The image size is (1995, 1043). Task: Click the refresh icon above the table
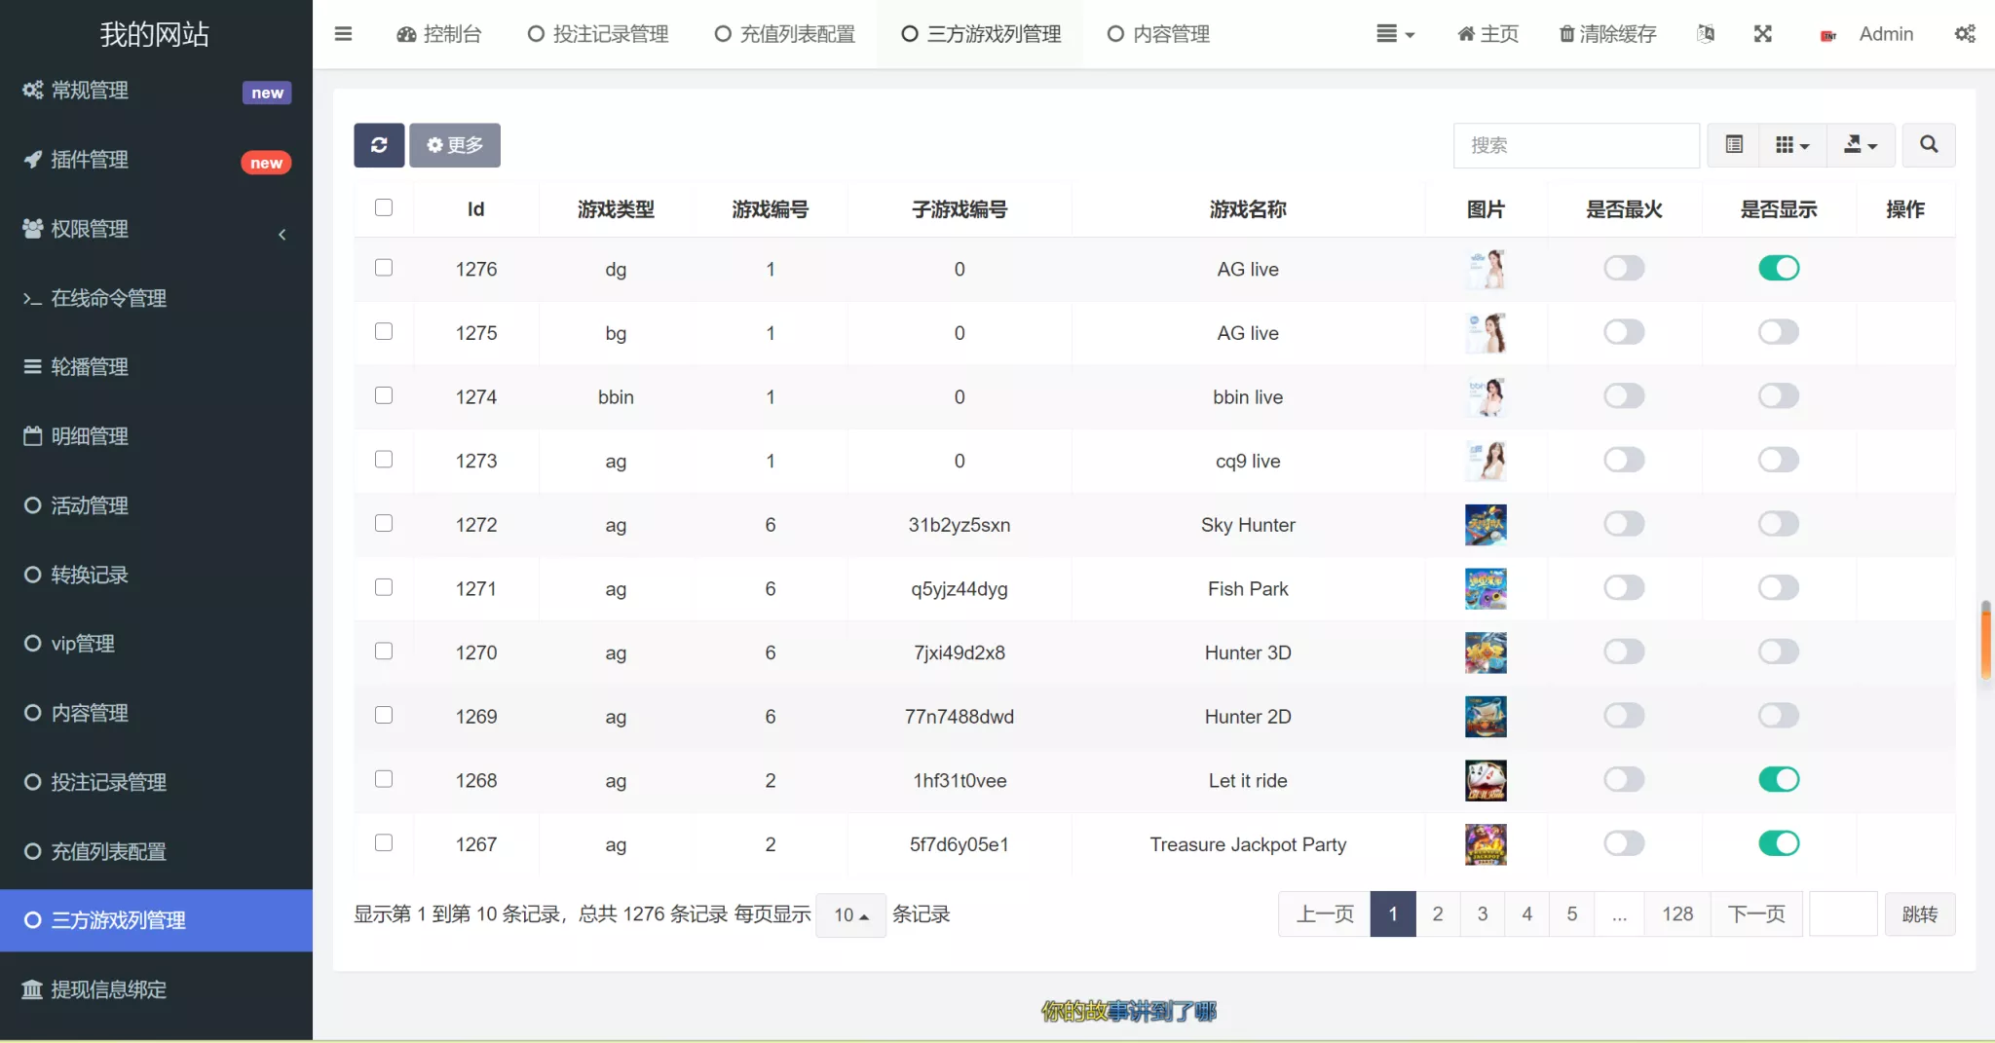click(x=378, y=144)
